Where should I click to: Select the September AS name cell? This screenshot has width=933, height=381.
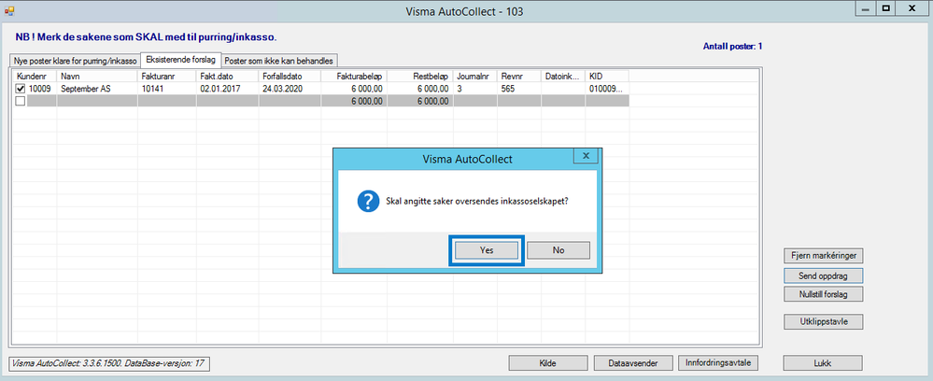point(97,89)
